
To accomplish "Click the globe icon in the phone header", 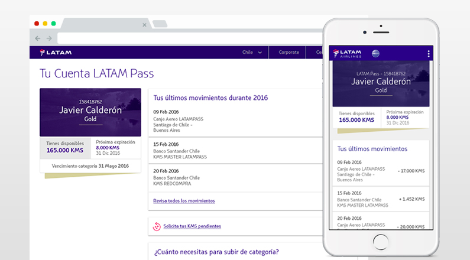I will (375, 53).
